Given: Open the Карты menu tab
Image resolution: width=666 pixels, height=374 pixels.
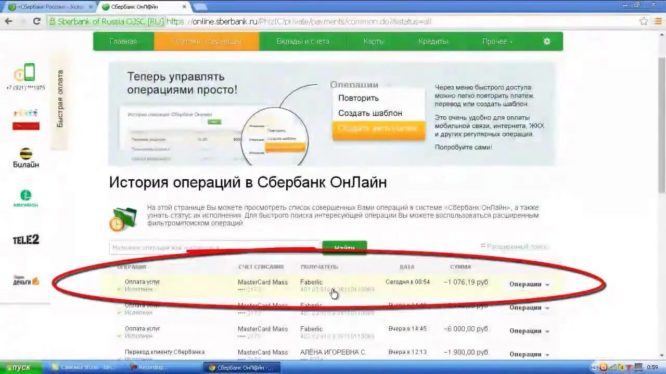Looking at the screenshot, I should pyautogui.click(x=374, y=42).
